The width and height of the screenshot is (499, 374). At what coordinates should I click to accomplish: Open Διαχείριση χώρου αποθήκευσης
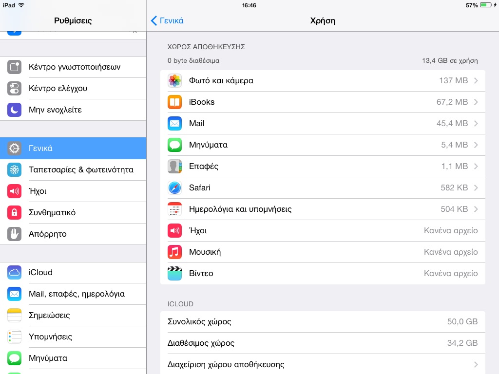323,364
